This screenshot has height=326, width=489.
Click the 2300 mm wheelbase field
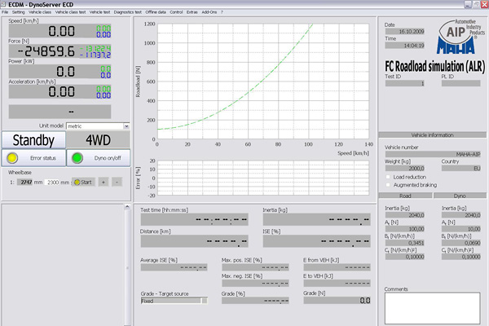coord(58,181)
